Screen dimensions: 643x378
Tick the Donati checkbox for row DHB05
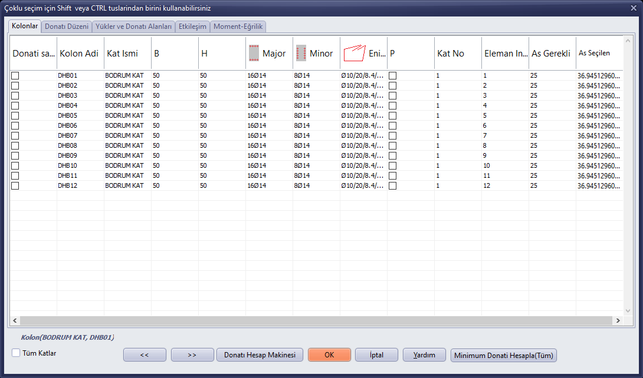click(15, 115)
